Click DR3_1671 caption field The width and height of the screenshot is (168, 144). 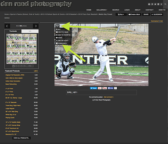101,92
